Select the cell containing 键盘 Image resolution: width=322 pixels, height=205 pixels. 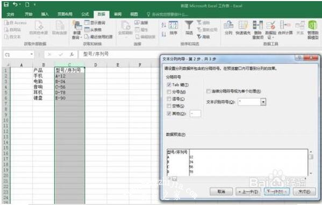(x=43, y=98)
